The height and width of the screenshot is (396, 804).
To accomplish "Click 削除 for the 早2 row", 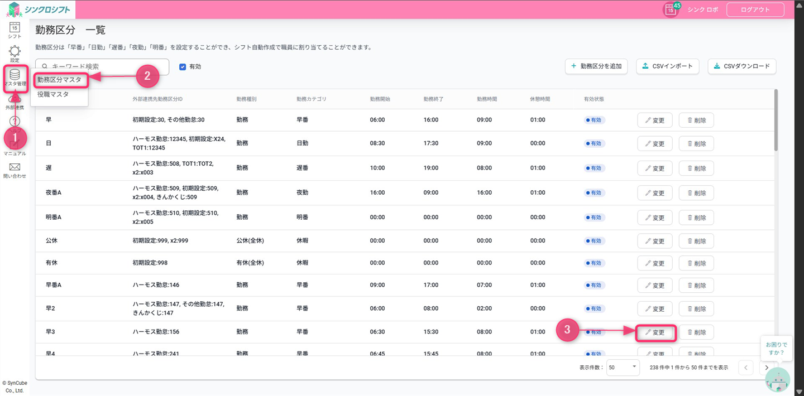I will 696,309.
